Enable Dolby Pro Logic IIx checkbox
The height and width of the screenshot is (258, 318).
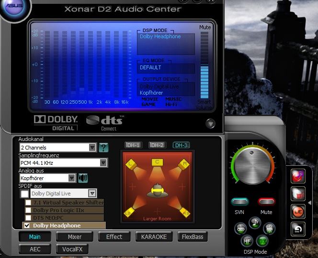(x=28, y=210)
